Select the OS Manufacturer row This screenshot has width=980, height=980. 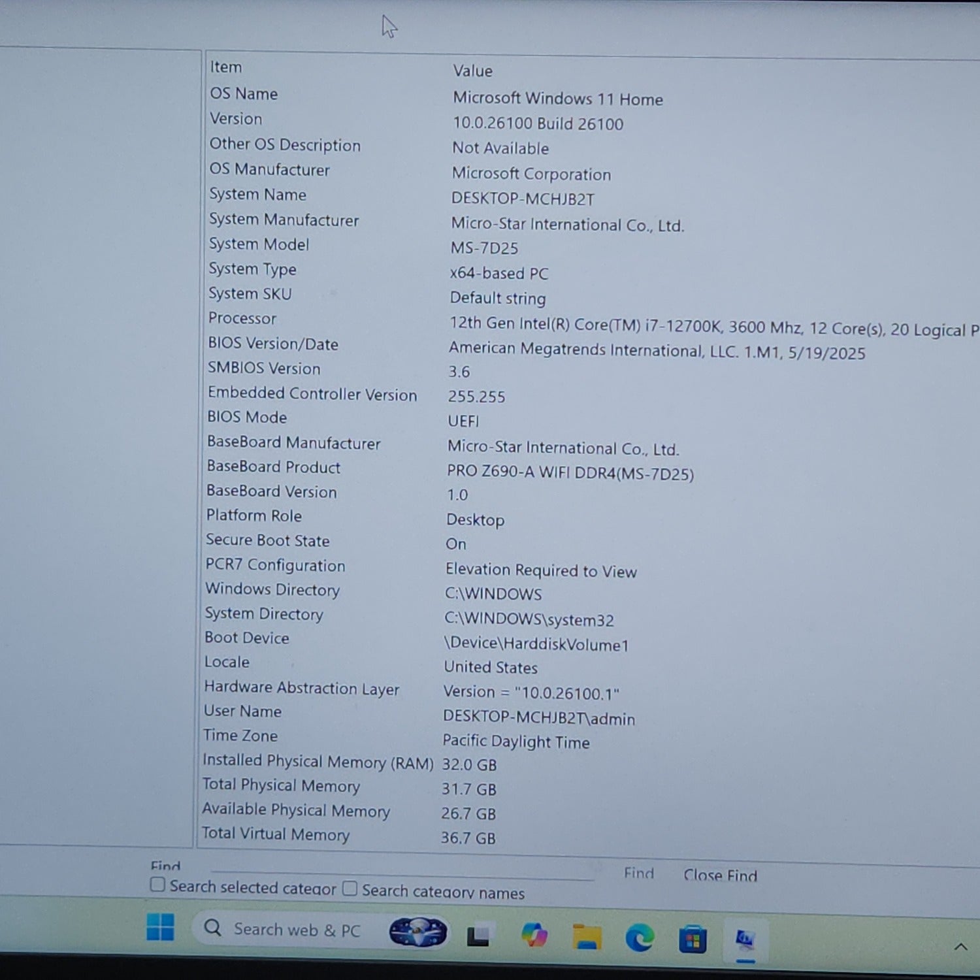click(x=269, y=169)
